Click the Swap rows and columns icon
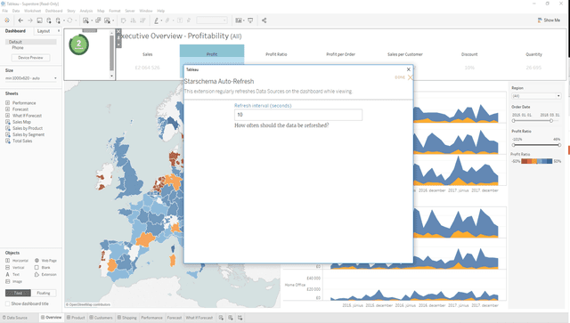570x323 pixels. coord(124,20)
